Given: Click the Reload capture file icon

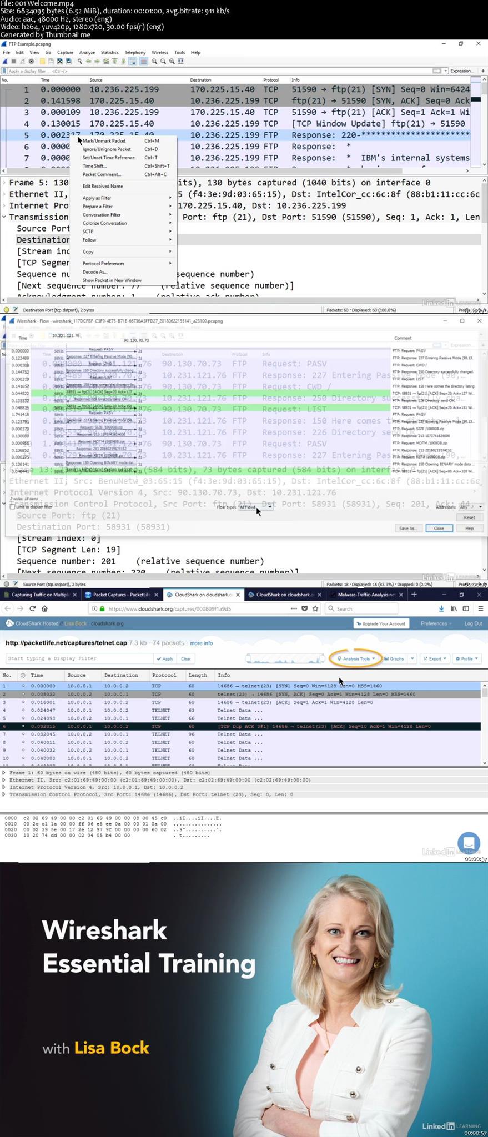Looking at the screenshot, I should pyautogui.click(x=68, y=61).
